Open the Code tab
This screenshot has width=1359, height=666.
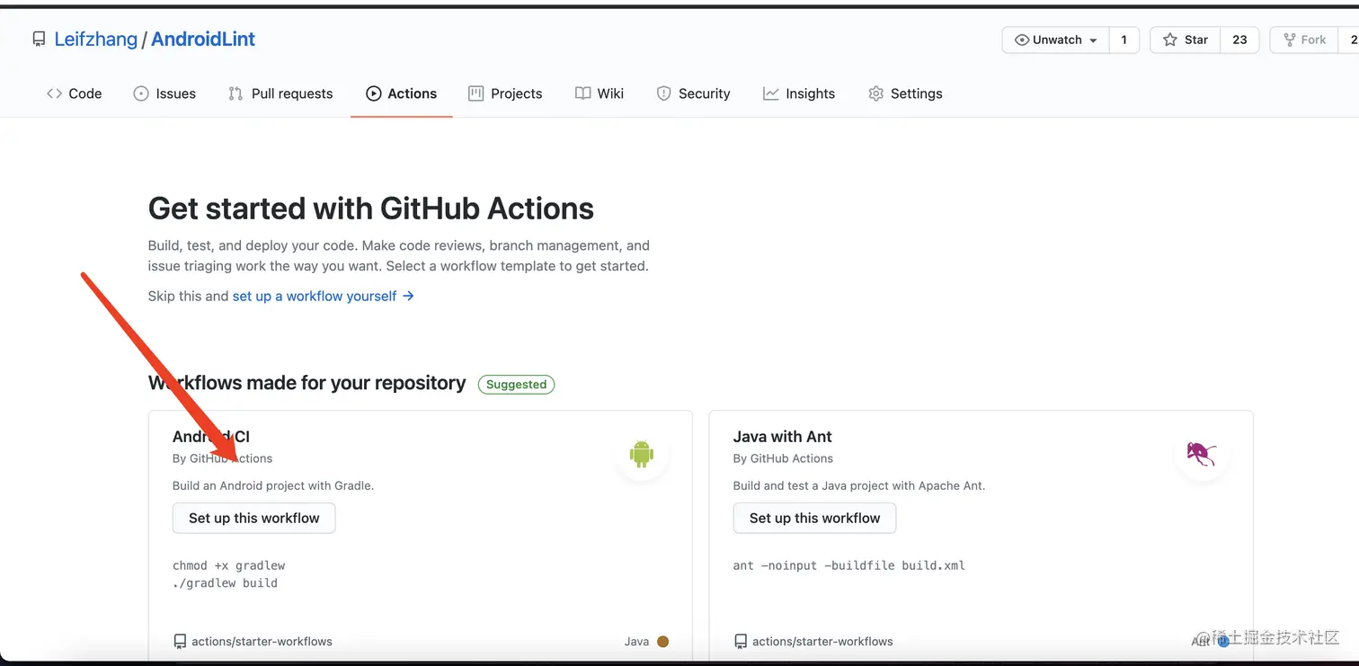[x=74, y=93]
